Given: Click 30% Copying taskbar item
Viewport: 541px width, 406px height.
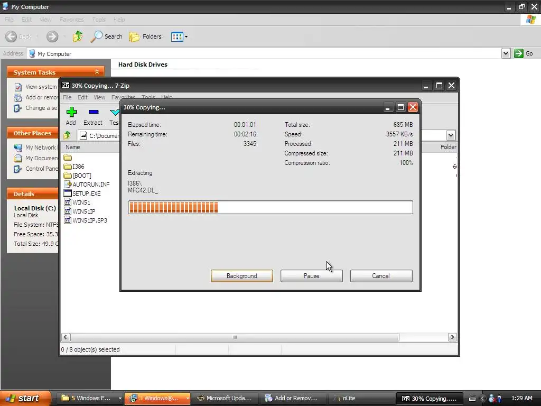Looking at the screenshot, I should (x=429, y=398).
